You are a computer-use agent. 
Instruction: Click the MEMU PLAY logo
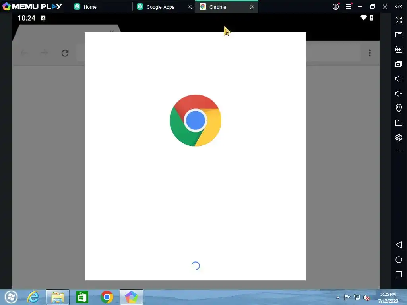[32, 6]
